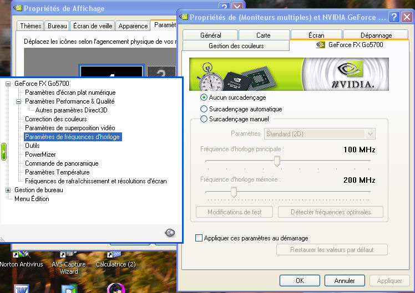Open the Norton Antivirus desktop shortcut
This screenshot has height=293, width=415.
pos(21,260)
